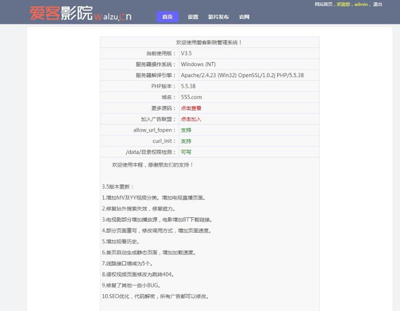The width and height of the screenshot is (400, 311).
Task: Go to 影片发布 page
Action: click(218, 17)
